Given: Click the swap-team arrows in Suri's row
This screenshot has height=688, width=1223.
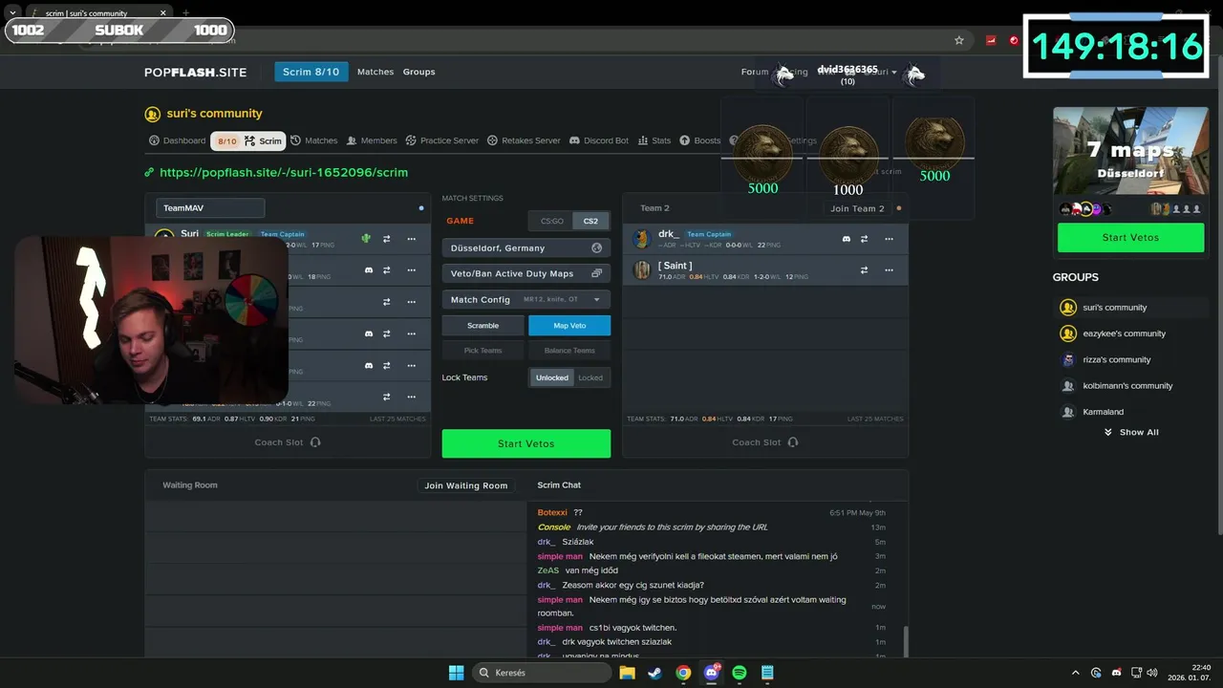Looking at the screenshot, I should 387,239.
